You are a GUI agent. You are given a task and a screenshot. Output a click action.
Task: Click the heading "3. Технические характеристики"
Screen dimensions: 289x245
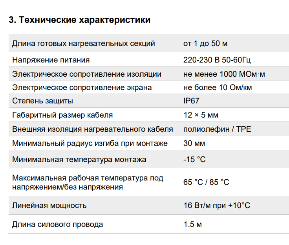coord(79,20)
